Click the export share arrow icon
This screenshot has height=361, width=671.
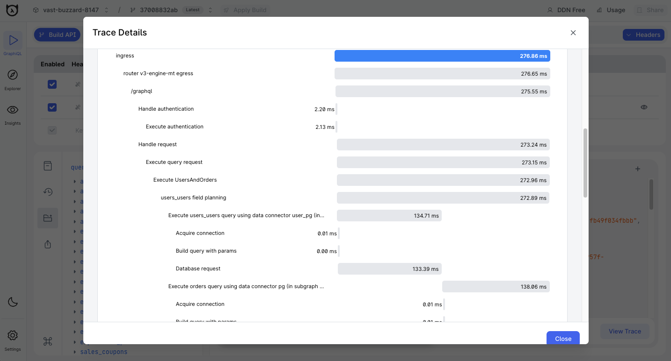pos(48,244)
